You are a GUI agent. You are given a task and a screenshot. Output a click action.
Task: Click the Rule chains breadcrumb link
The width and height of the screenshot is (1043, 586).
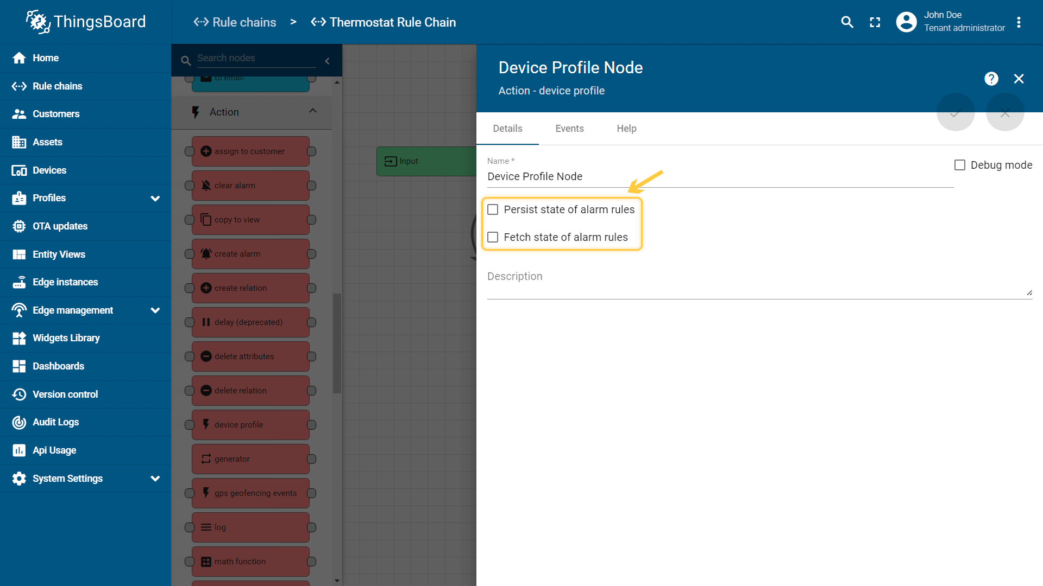pos(235,22)
